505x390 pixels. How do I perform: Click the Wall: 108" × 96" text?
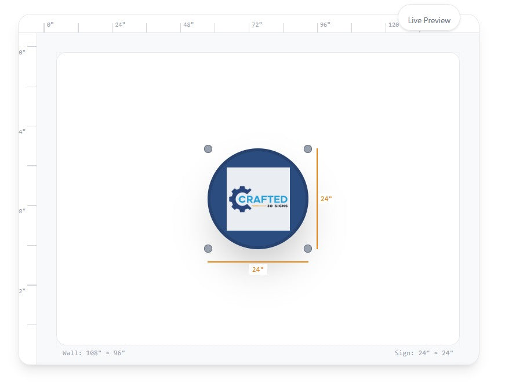pyautogui.click(x=94, y=353)
